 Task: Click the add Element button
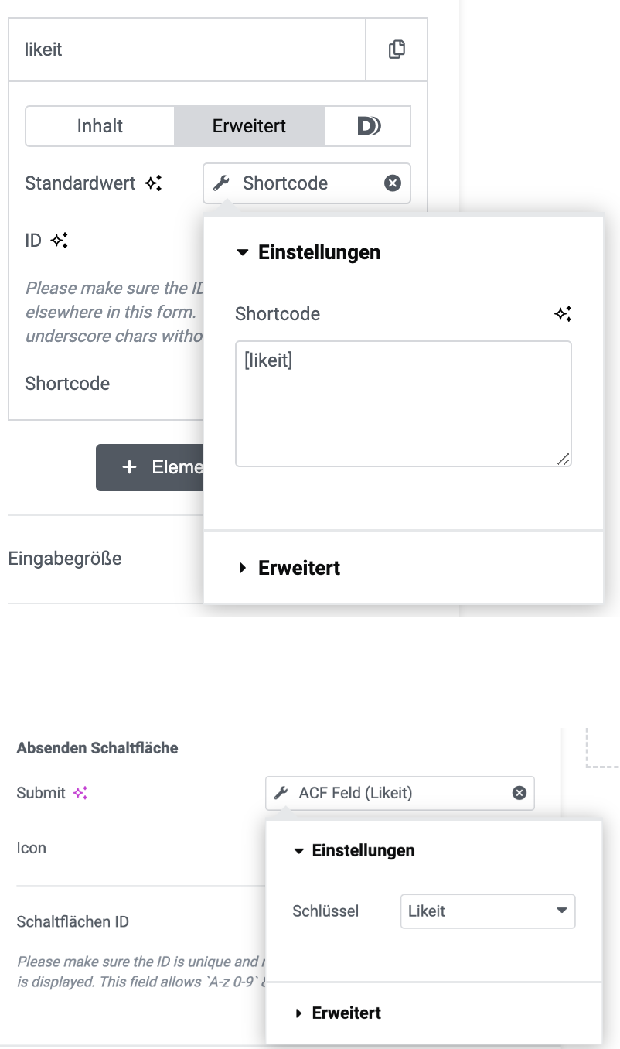pos(150,467)
